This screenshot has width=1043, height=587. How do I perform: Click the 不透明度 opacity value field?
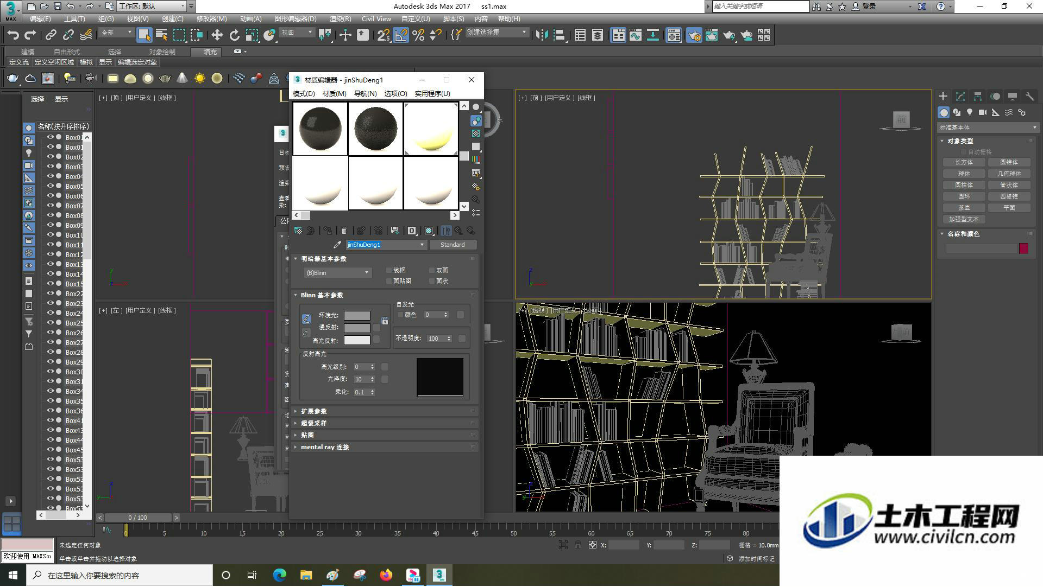click(436, 339)
